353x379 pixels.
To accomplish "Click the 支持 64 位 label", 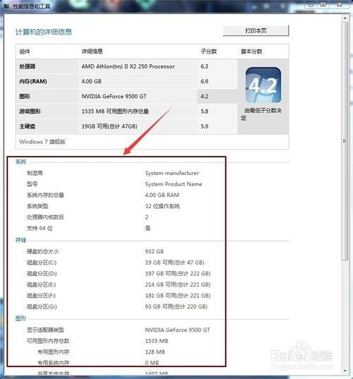I will 40,228.
